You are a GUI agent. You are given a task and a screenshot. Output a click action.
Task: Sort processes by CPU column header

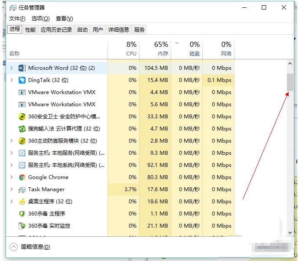123,50
